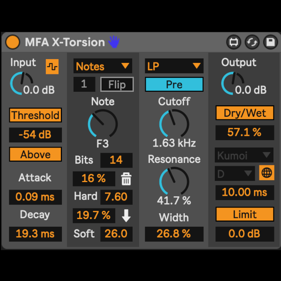This screenshot has height=281, width=281.
Task: Click the hot-swap preset icon
Action: coord(234,42)
